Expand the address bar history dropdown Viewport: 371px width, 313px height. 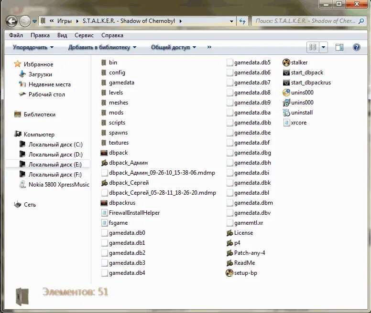[231, 21]
